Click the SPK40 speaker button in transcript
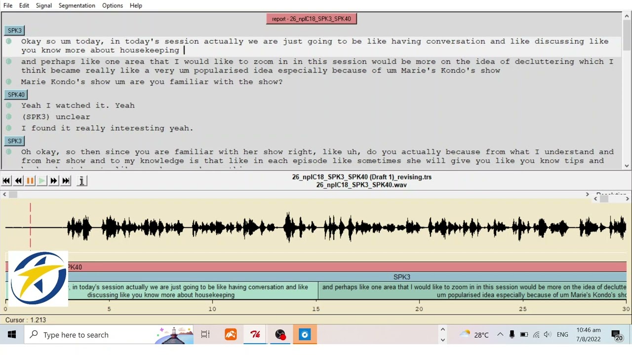This screenshot has width=632, height=355. (x=16, y=95)
